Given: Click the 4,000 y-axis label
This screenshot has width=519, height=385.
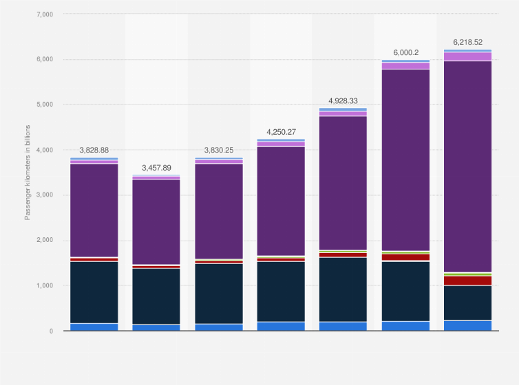Looking at the screenshot, I should pos(45,150).
